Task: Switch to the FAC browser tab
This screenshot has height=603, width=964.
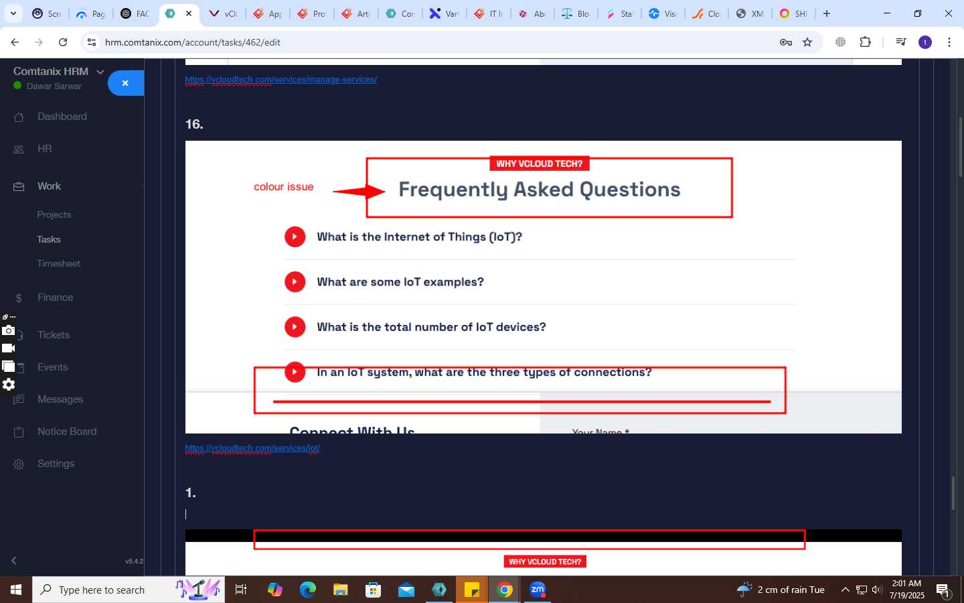Action: click(x=135, y=13)
